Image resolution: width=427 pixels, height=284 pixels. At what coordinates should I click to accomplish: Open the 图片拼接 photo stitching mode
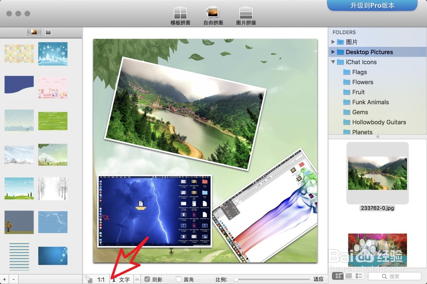(x=246, y=16)
